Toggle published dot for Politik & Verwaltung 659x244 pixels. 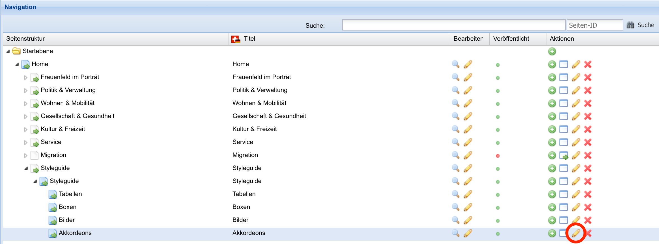[498, 91]
